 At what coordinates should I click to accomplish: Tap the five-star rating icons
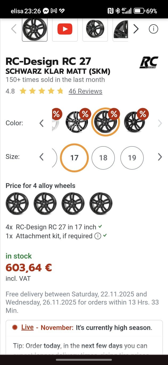[41, 91]
